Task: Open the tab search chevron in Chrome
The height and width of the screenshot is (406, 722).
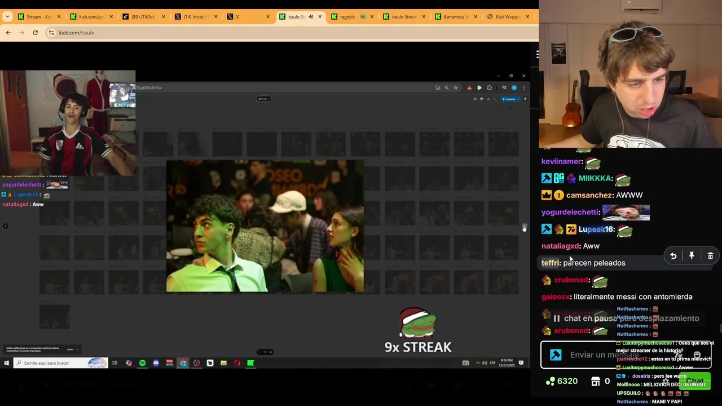Action: pos(7,16)
